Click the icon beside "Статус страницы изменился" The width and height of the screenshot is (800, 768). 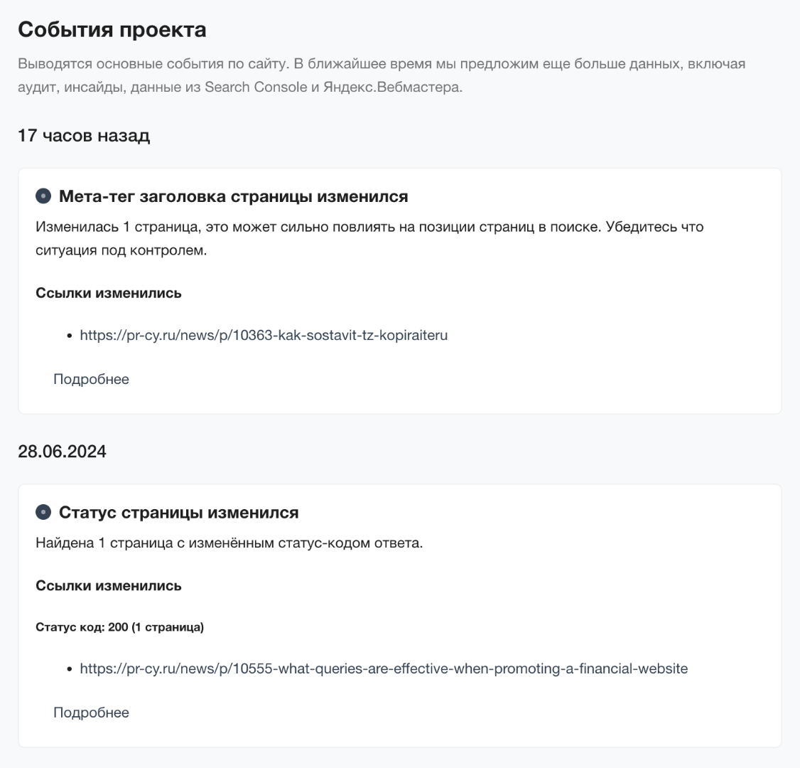[x=44, y=513]
